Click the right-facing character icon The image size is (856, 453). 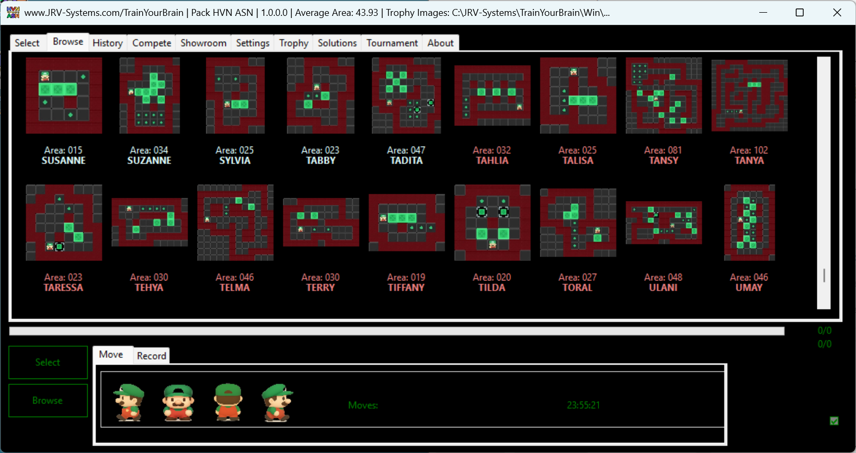tap(277, 402)
